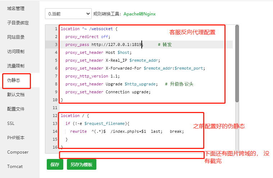
Task: Open the 默认文档 tab
Action: point(16,95)
